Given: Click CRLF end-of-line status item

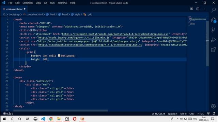Looking at the screenshot, I should click(192, 114).
